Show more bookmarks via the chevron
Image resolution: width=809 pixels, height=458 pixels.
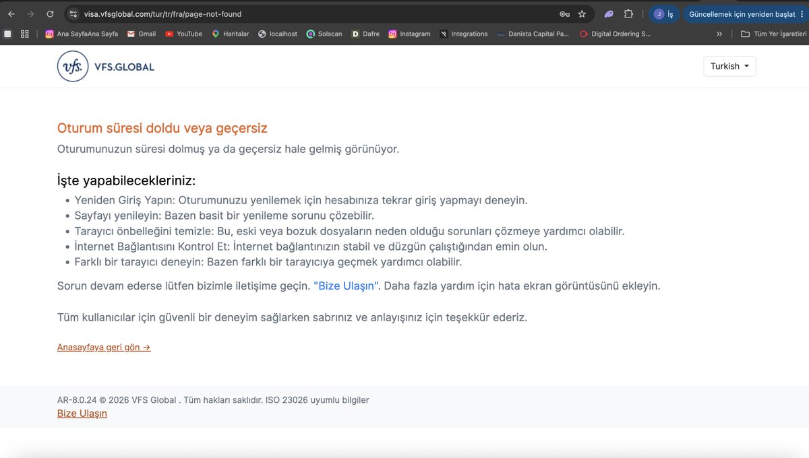719,34
